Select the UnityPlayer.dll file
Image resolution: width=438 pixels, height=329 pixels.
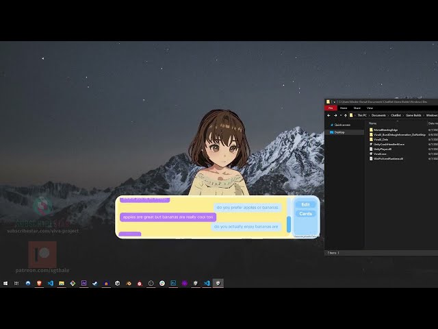coord(382,149)
